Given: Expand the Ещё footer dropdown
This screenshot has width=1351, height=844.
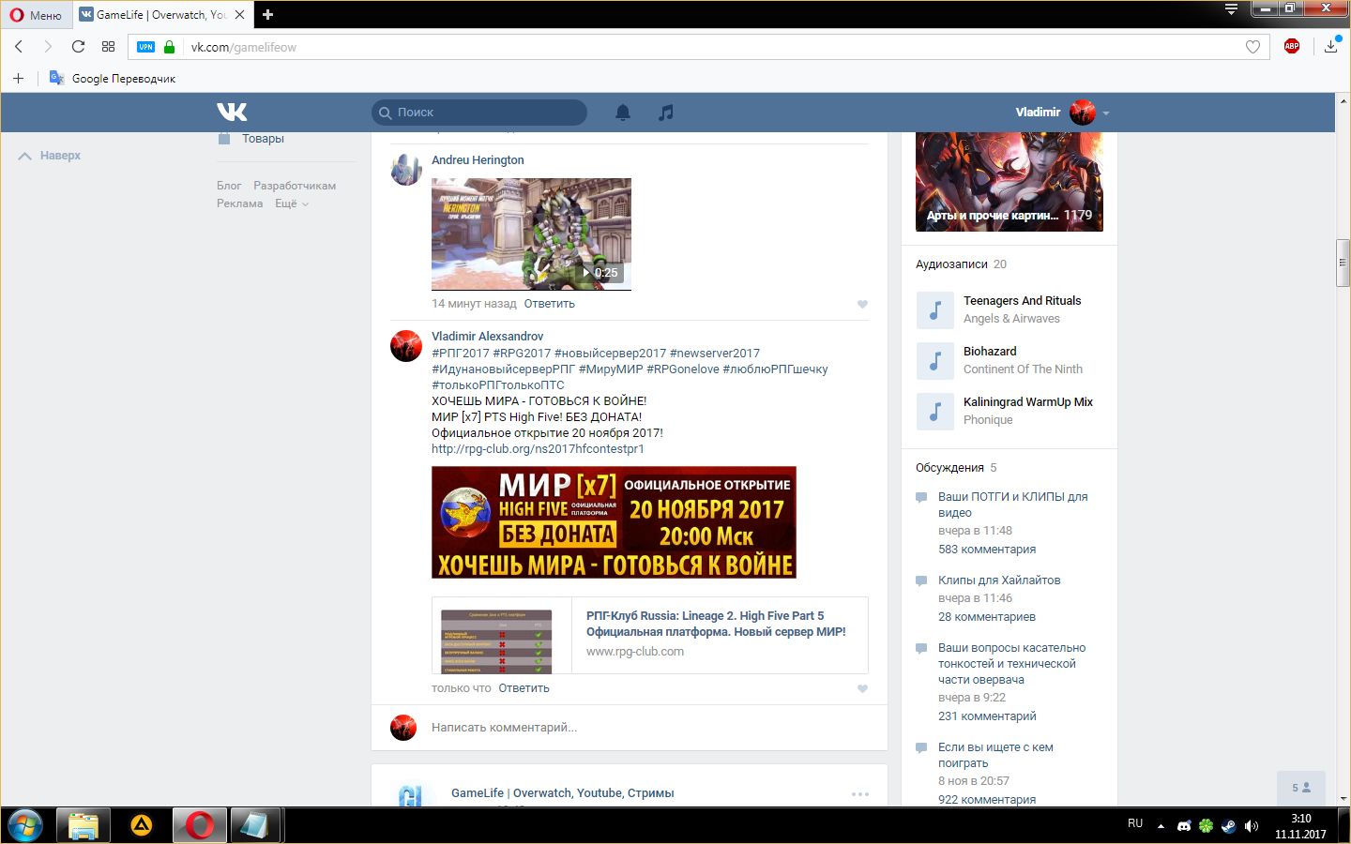Looking at the screenshot, I should click(292, 203).
